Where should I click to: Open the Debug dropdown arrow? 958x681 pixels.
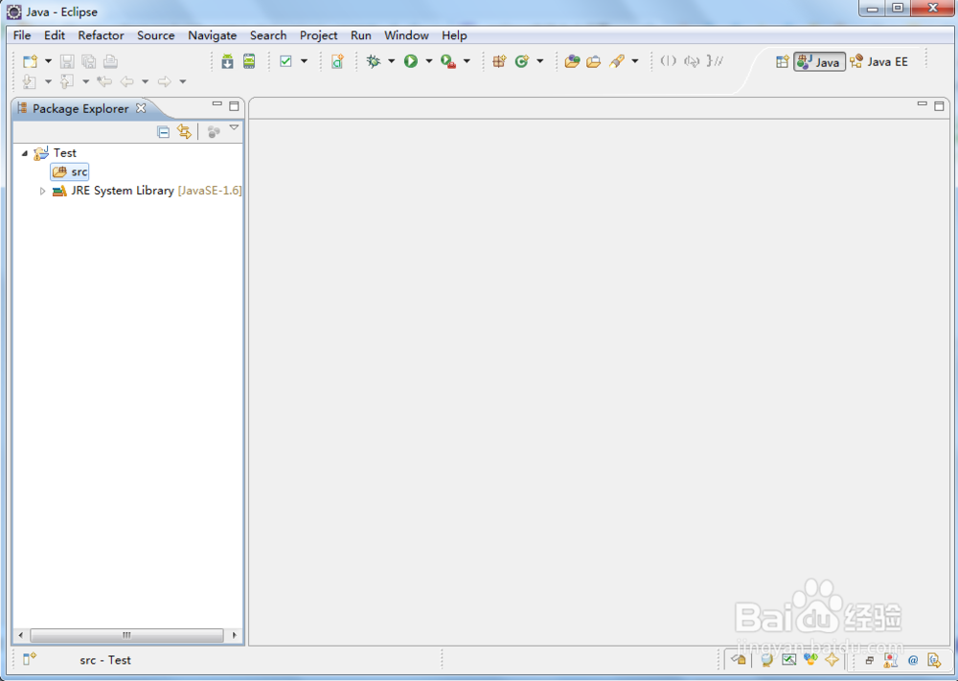point(392,61)
